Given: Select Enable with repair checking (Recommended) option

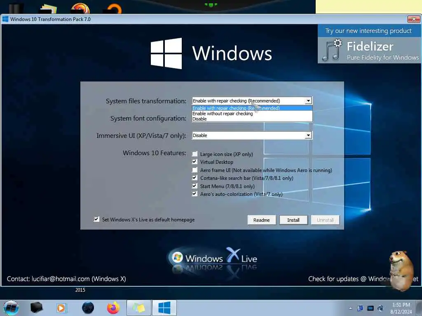Looking at the screenshot, I should 252,108.
